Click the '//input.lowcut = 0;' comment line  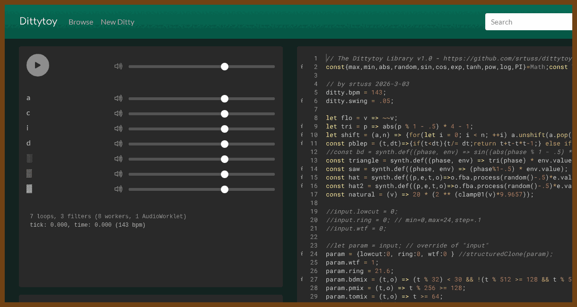[362, 212]
